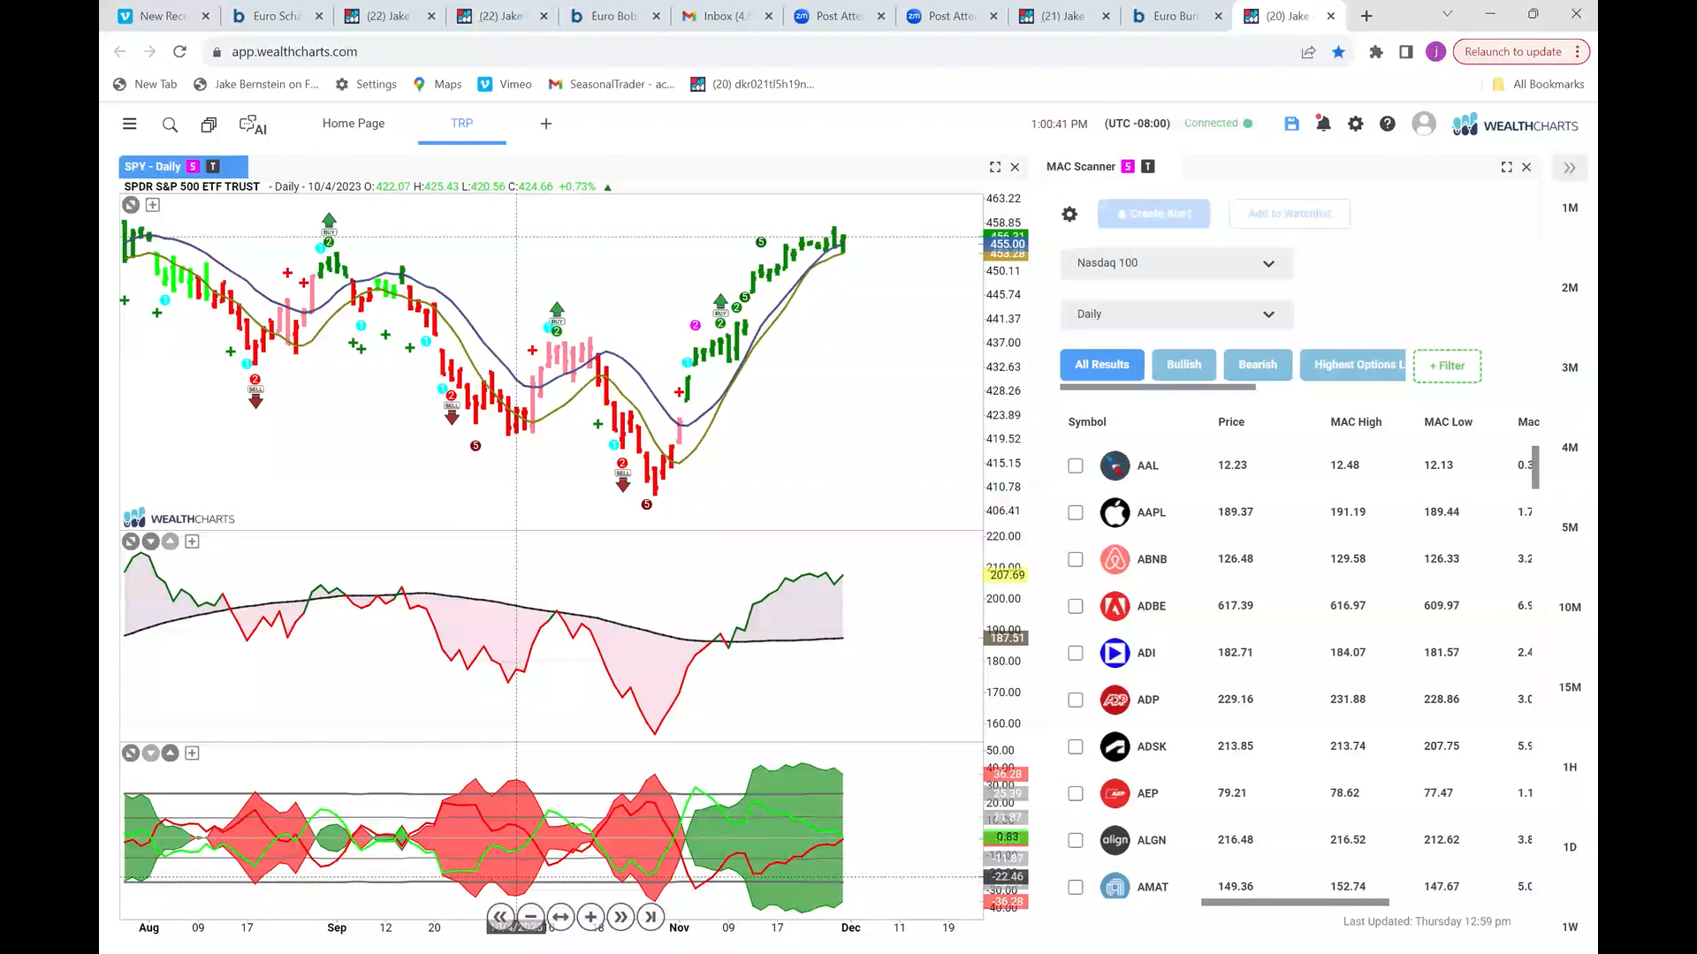This screenshot has width=1697, height=954.
Task: Open the help question mark icon
Action: click(1388, 124)
